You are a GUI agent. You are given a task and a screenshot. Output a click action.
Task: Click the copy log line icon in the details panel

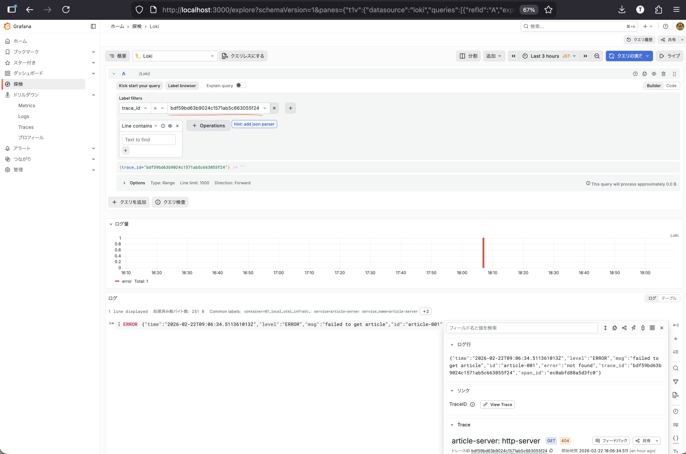615,328
